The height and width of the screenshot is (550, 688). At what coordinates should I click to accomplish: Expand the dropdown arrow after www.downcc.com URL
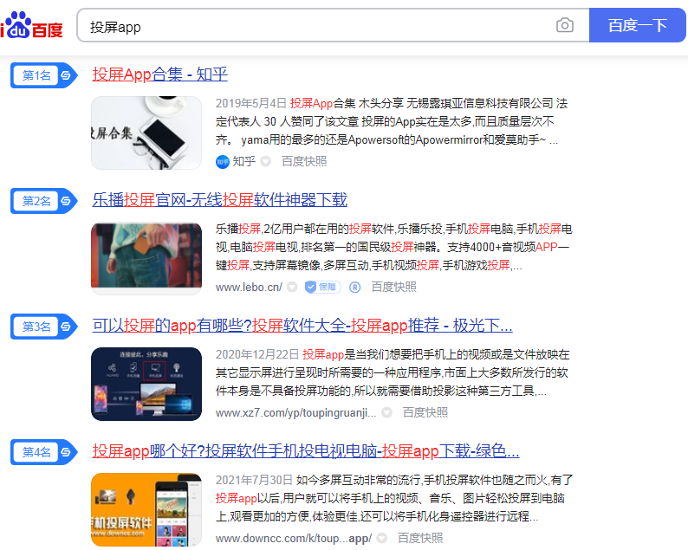pyautogui.click(x=382, y=538)
